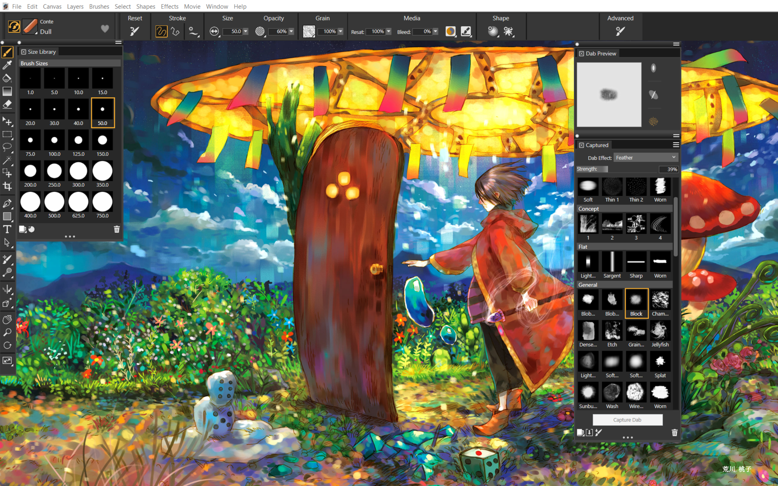Screen dimensions: 778x486
Task: Open the brush Size value dropdown
Action: 245,32
